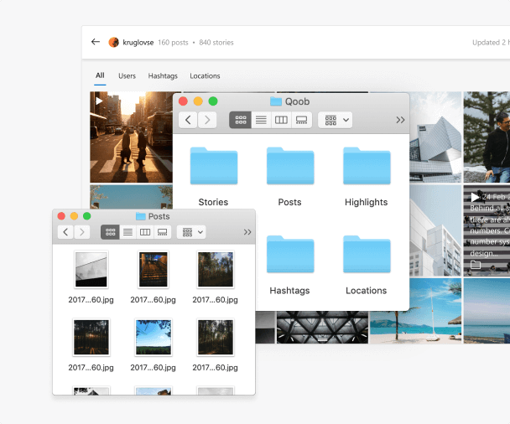Click the 840 stories count text
This screenshot has height=424, width=510.
click(216, 43)
